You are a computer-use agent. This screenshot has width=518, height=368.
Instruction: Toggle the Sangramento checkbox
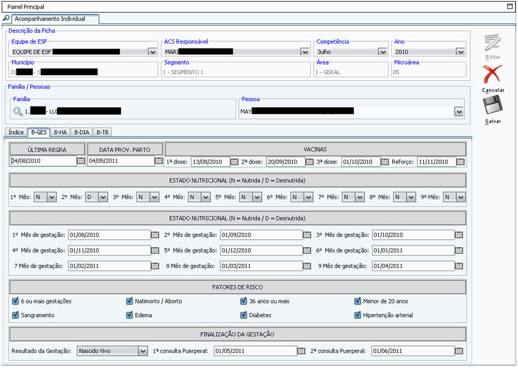click(16, 315)
